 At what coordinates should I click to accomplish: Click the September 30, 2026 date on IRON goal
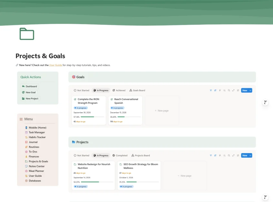[x=82, y=113]
